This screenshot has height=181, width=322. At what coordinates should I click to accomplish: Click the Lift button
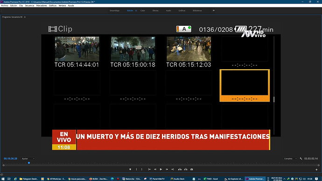(x=180, y=169)
